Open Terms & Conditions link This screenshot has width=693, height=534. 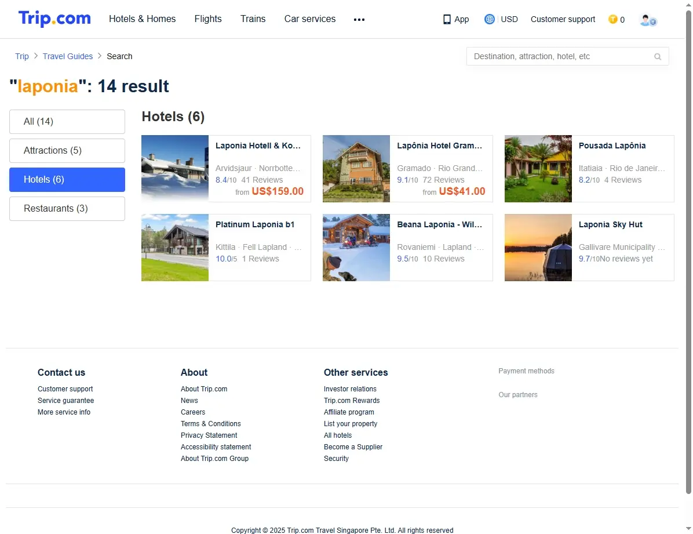click(210, 424)
